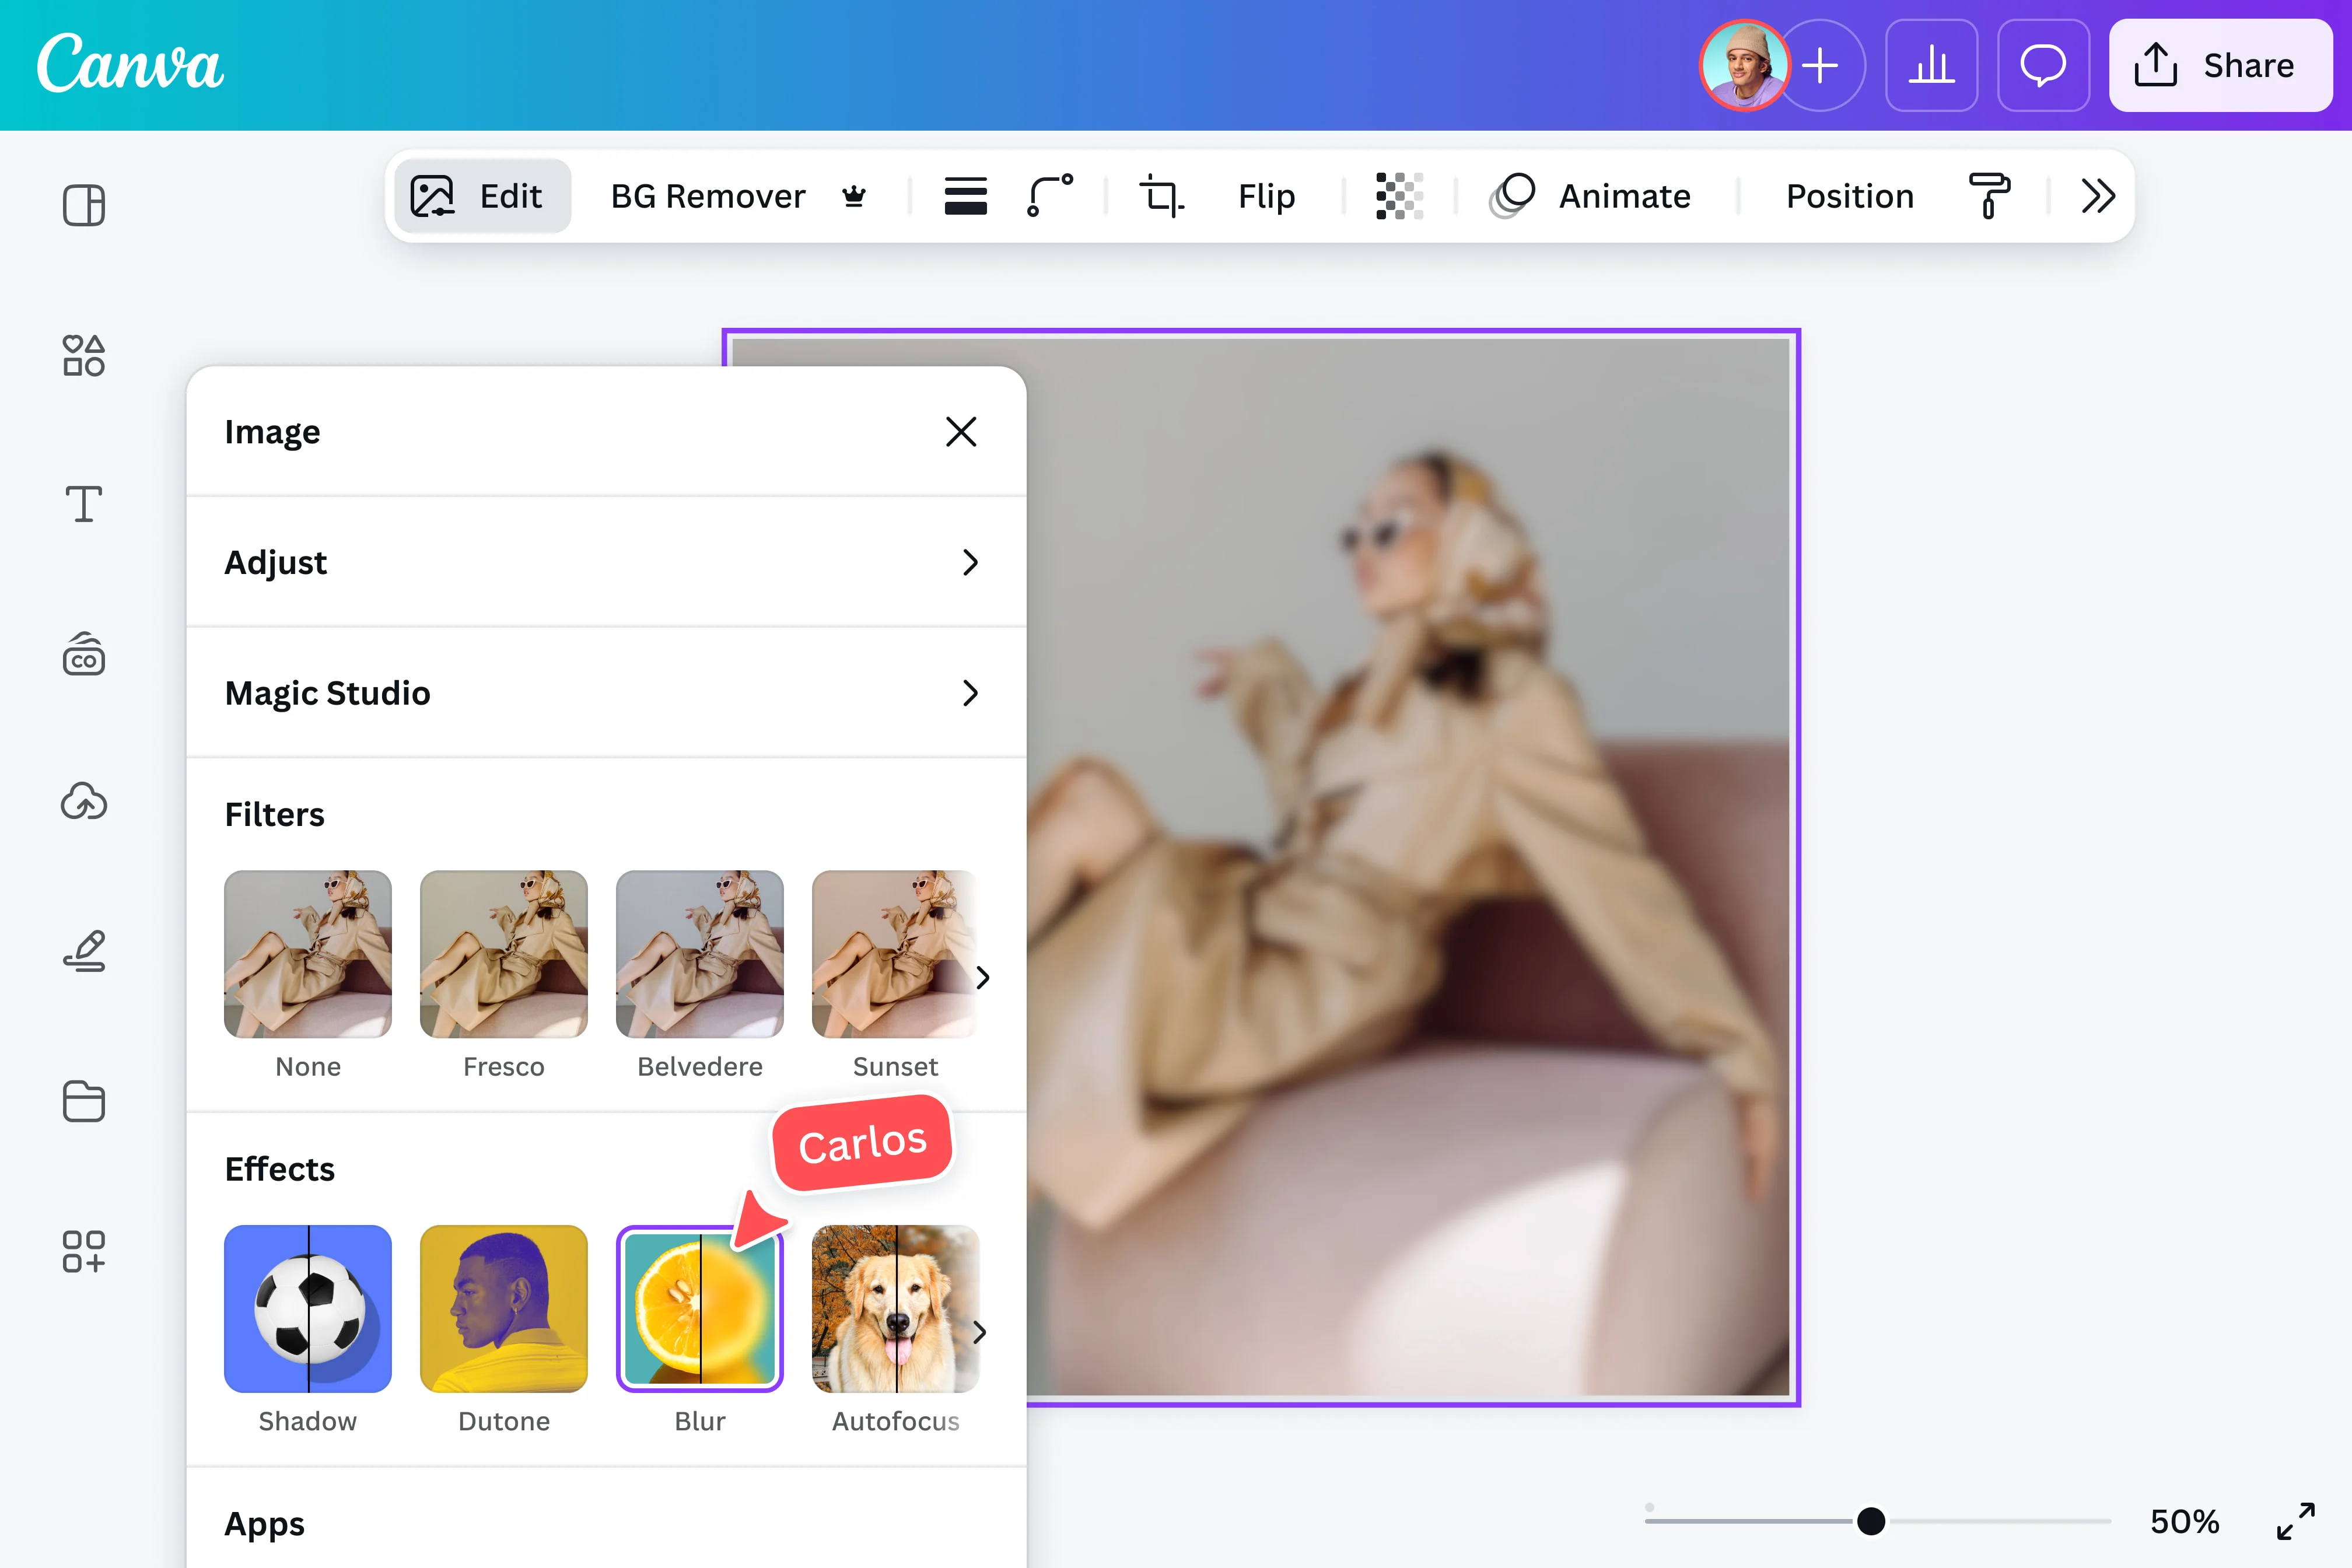Switch to the Edit tab
The width and height of the screenshot is (2352, 1568).
tap(482, 196)
